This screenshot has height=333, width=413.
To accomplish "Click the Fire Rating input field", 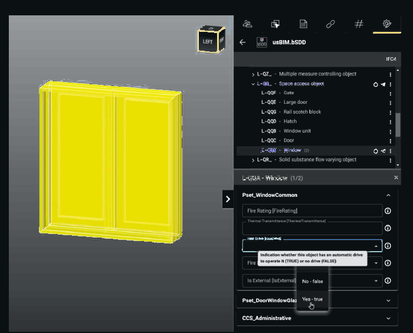I will (312, 211).
